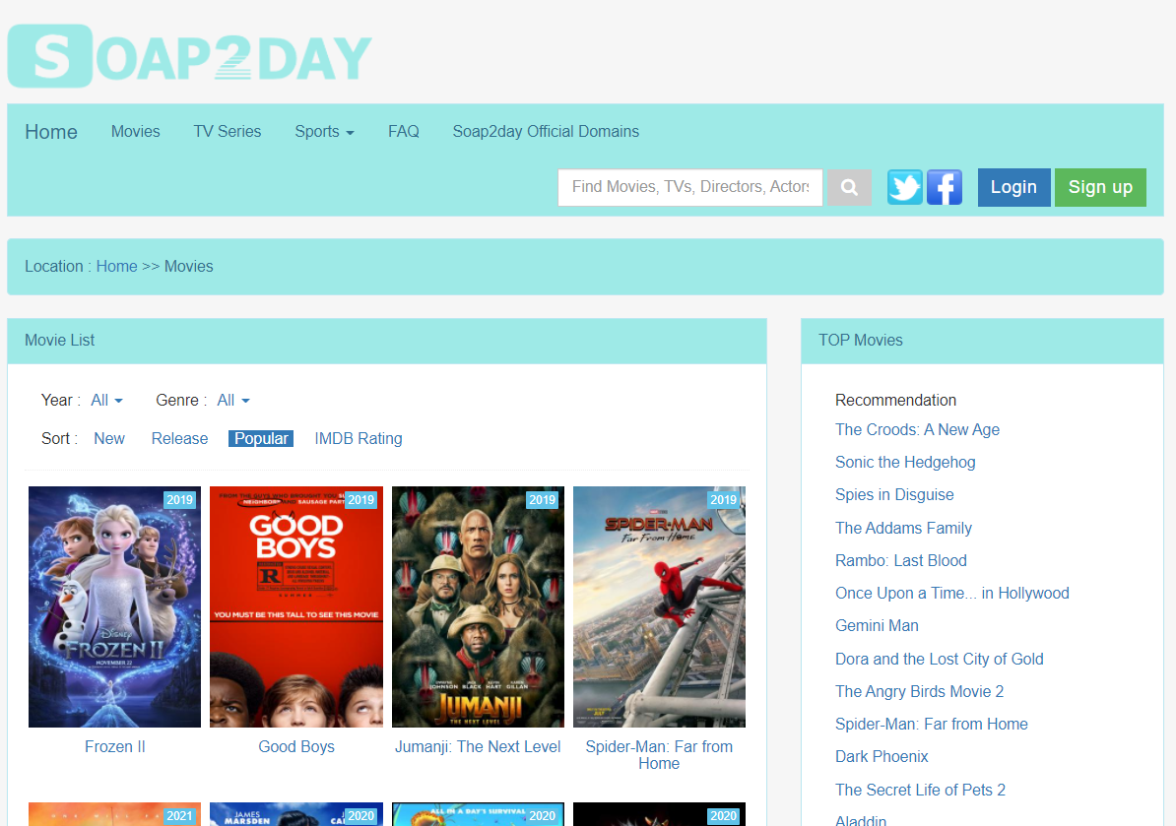
Task: Open the Good Boys poster
Action: (296, 607)
